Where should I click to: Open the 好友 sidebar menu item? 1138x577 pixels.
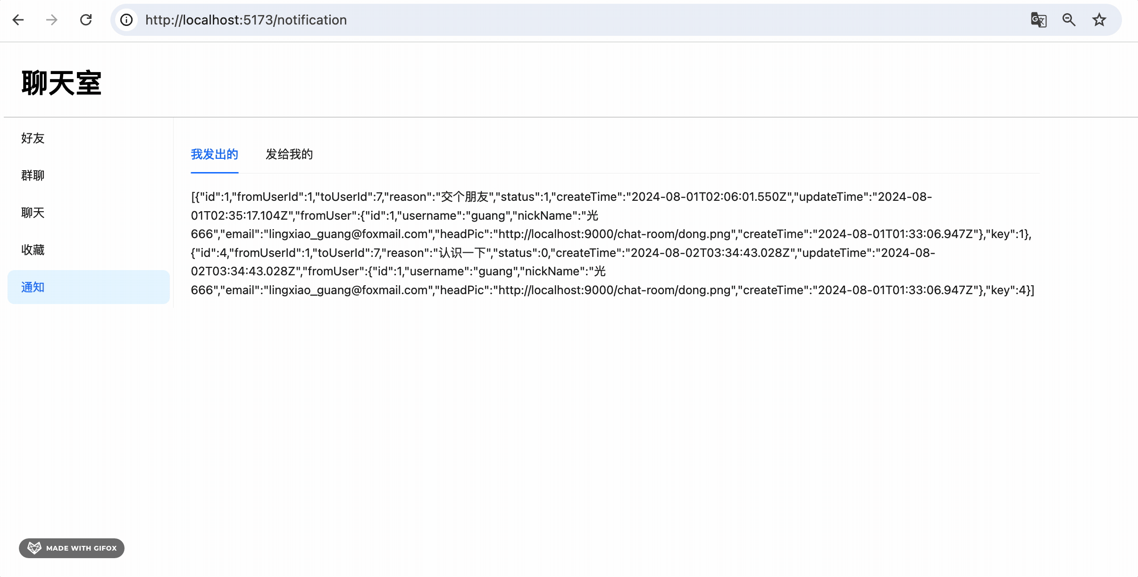pyautogui.click(x=33, y=138)
